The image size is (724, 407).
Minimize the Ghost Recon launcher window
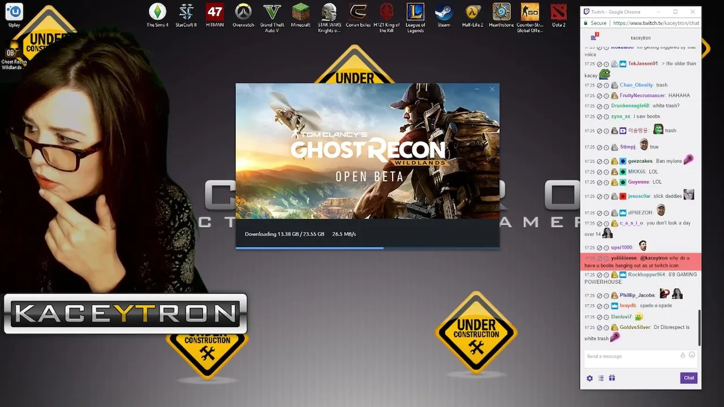[x=477, y=89]
